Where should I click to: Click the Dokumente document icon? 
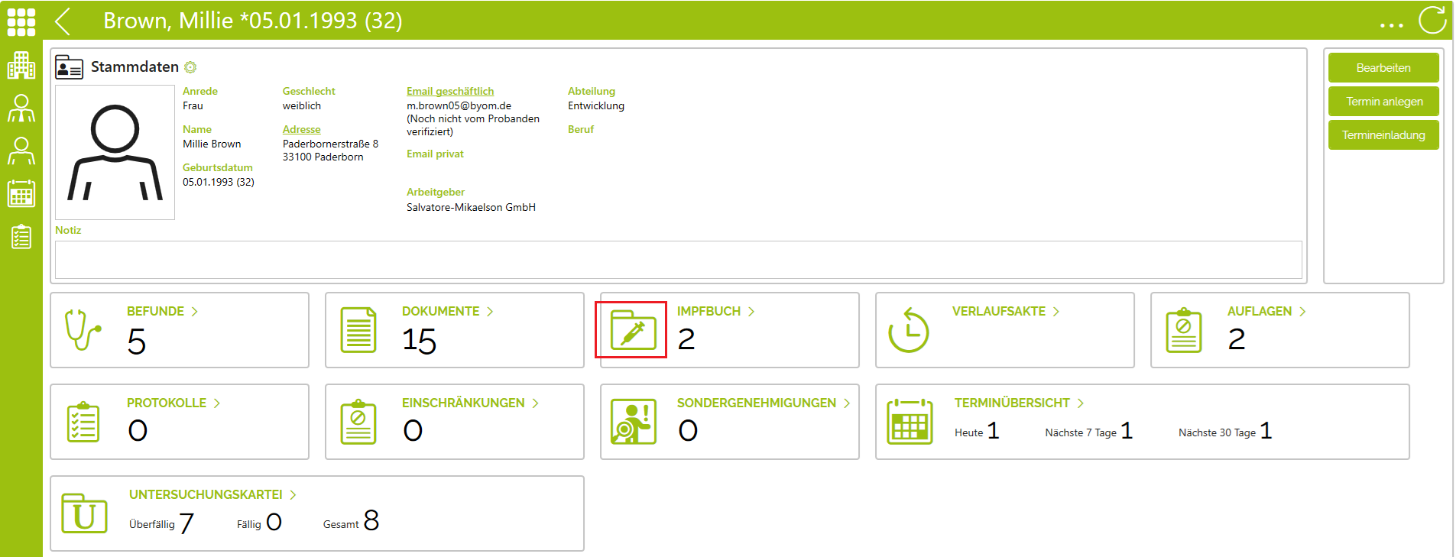[x=358, y=330]
